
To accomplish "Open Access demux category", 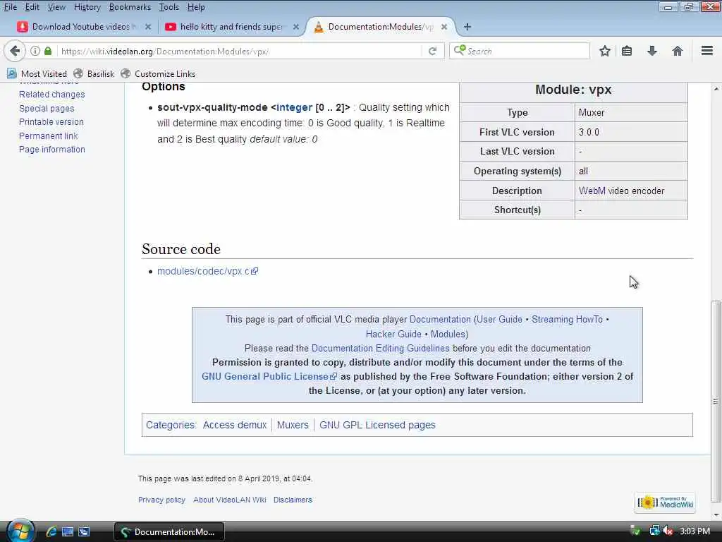I will click(x=234, y=425).
